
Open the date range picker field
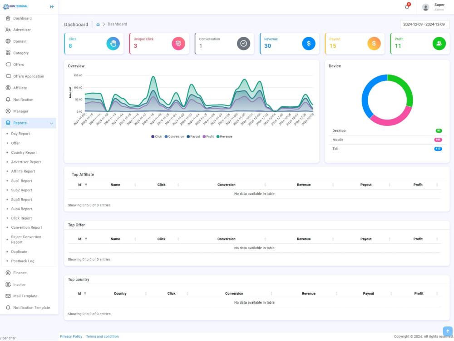point(424,25)
